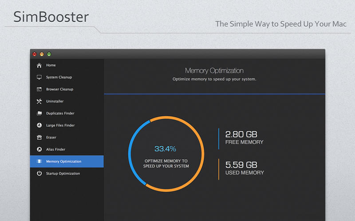Click the Duplicates Finder folder icon
Viewport: 355px width, 221px height.
click(39, 113)
